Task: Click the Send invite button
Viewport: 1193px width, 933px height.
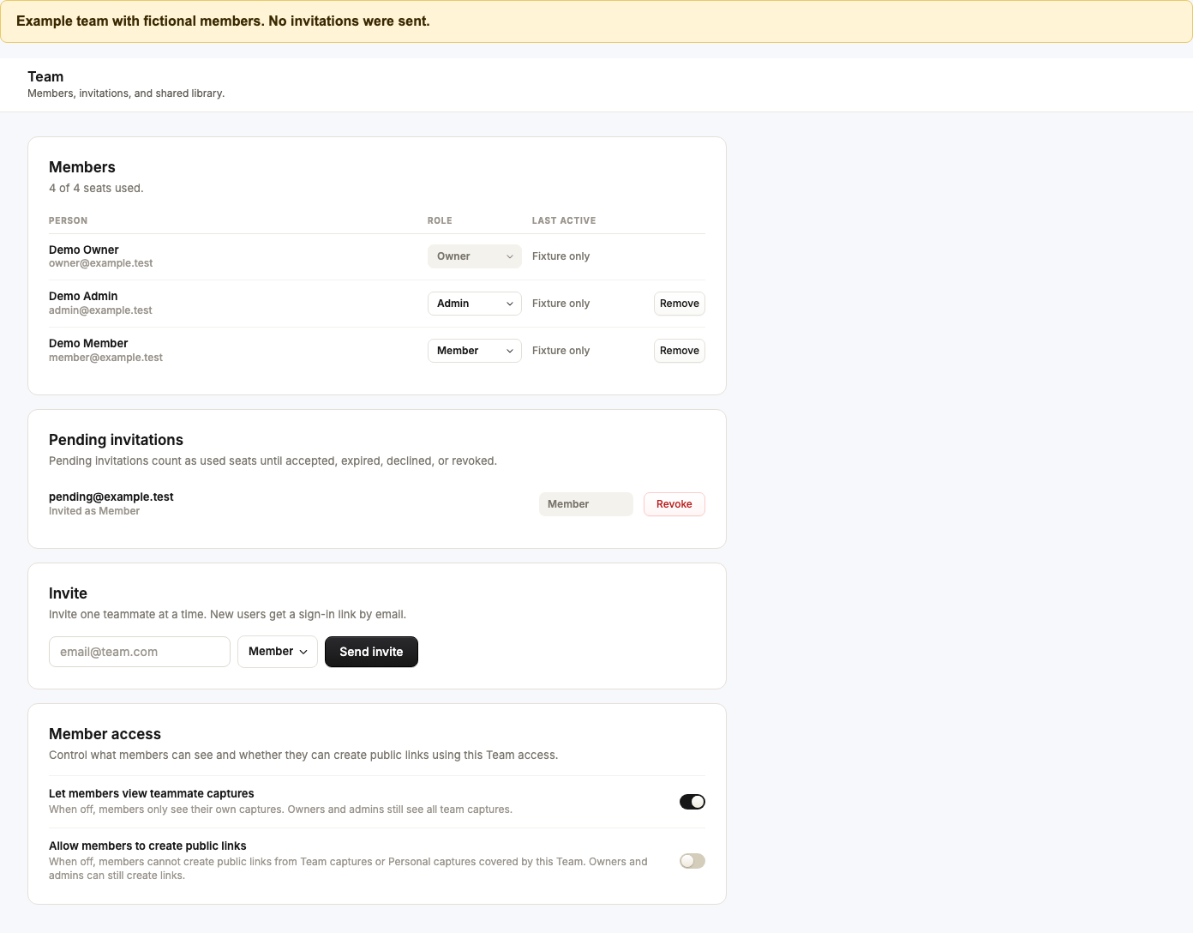Action: point(371,652)
